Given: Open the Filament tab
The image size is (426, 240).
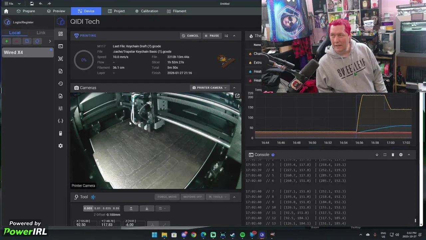Looking at the screenshot, I should (176, 11).
